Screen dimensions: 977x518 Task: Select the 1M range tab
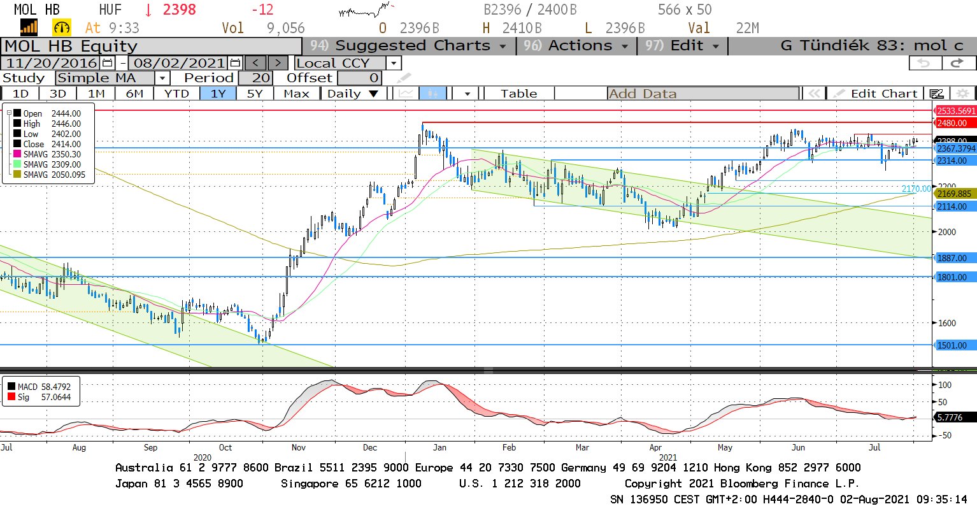(x=96, y=94)
